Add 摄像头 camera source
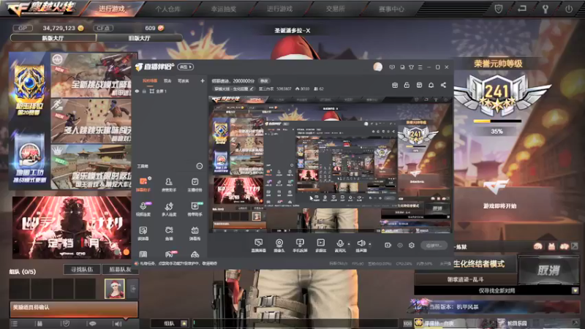The width and height of the screenshot is (585, 329). pyautogui.click(x=279, y=246)
